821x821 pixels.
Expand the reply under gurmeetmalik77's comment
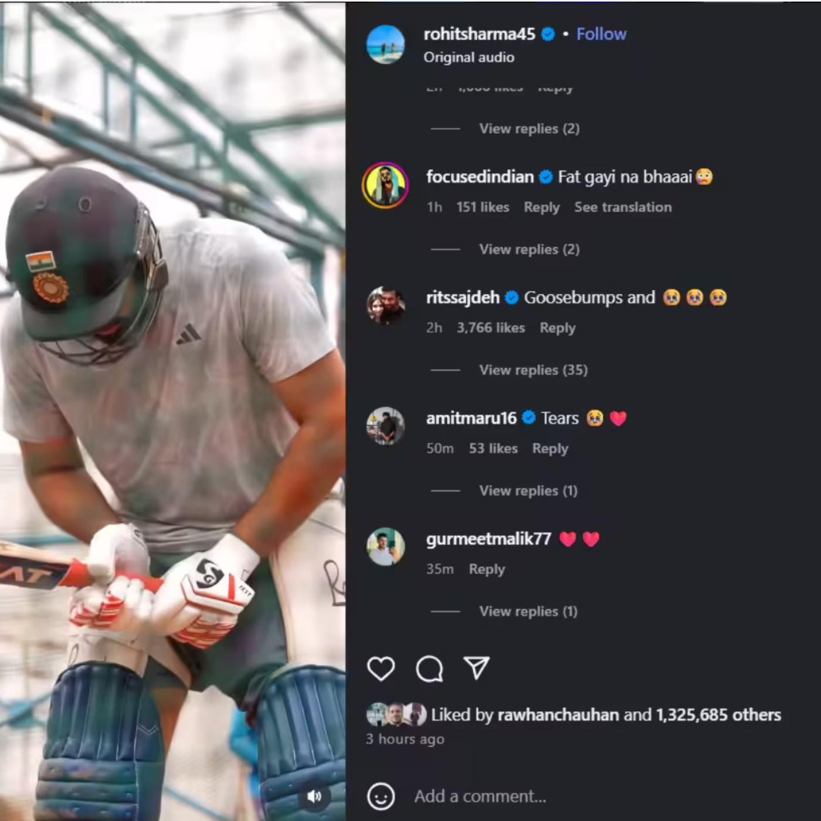pyautogui.click(x=528, y=612)
